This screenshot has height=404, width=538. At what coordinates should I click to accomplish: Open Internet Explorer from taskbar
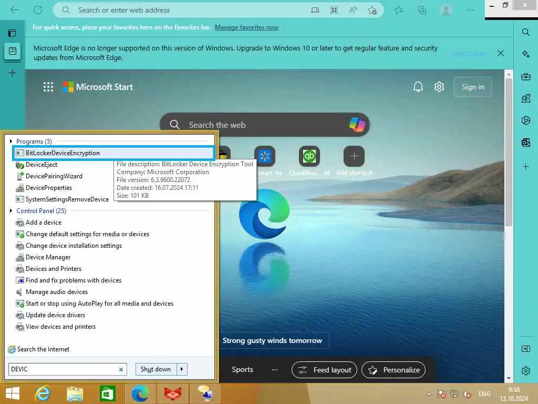43,393
